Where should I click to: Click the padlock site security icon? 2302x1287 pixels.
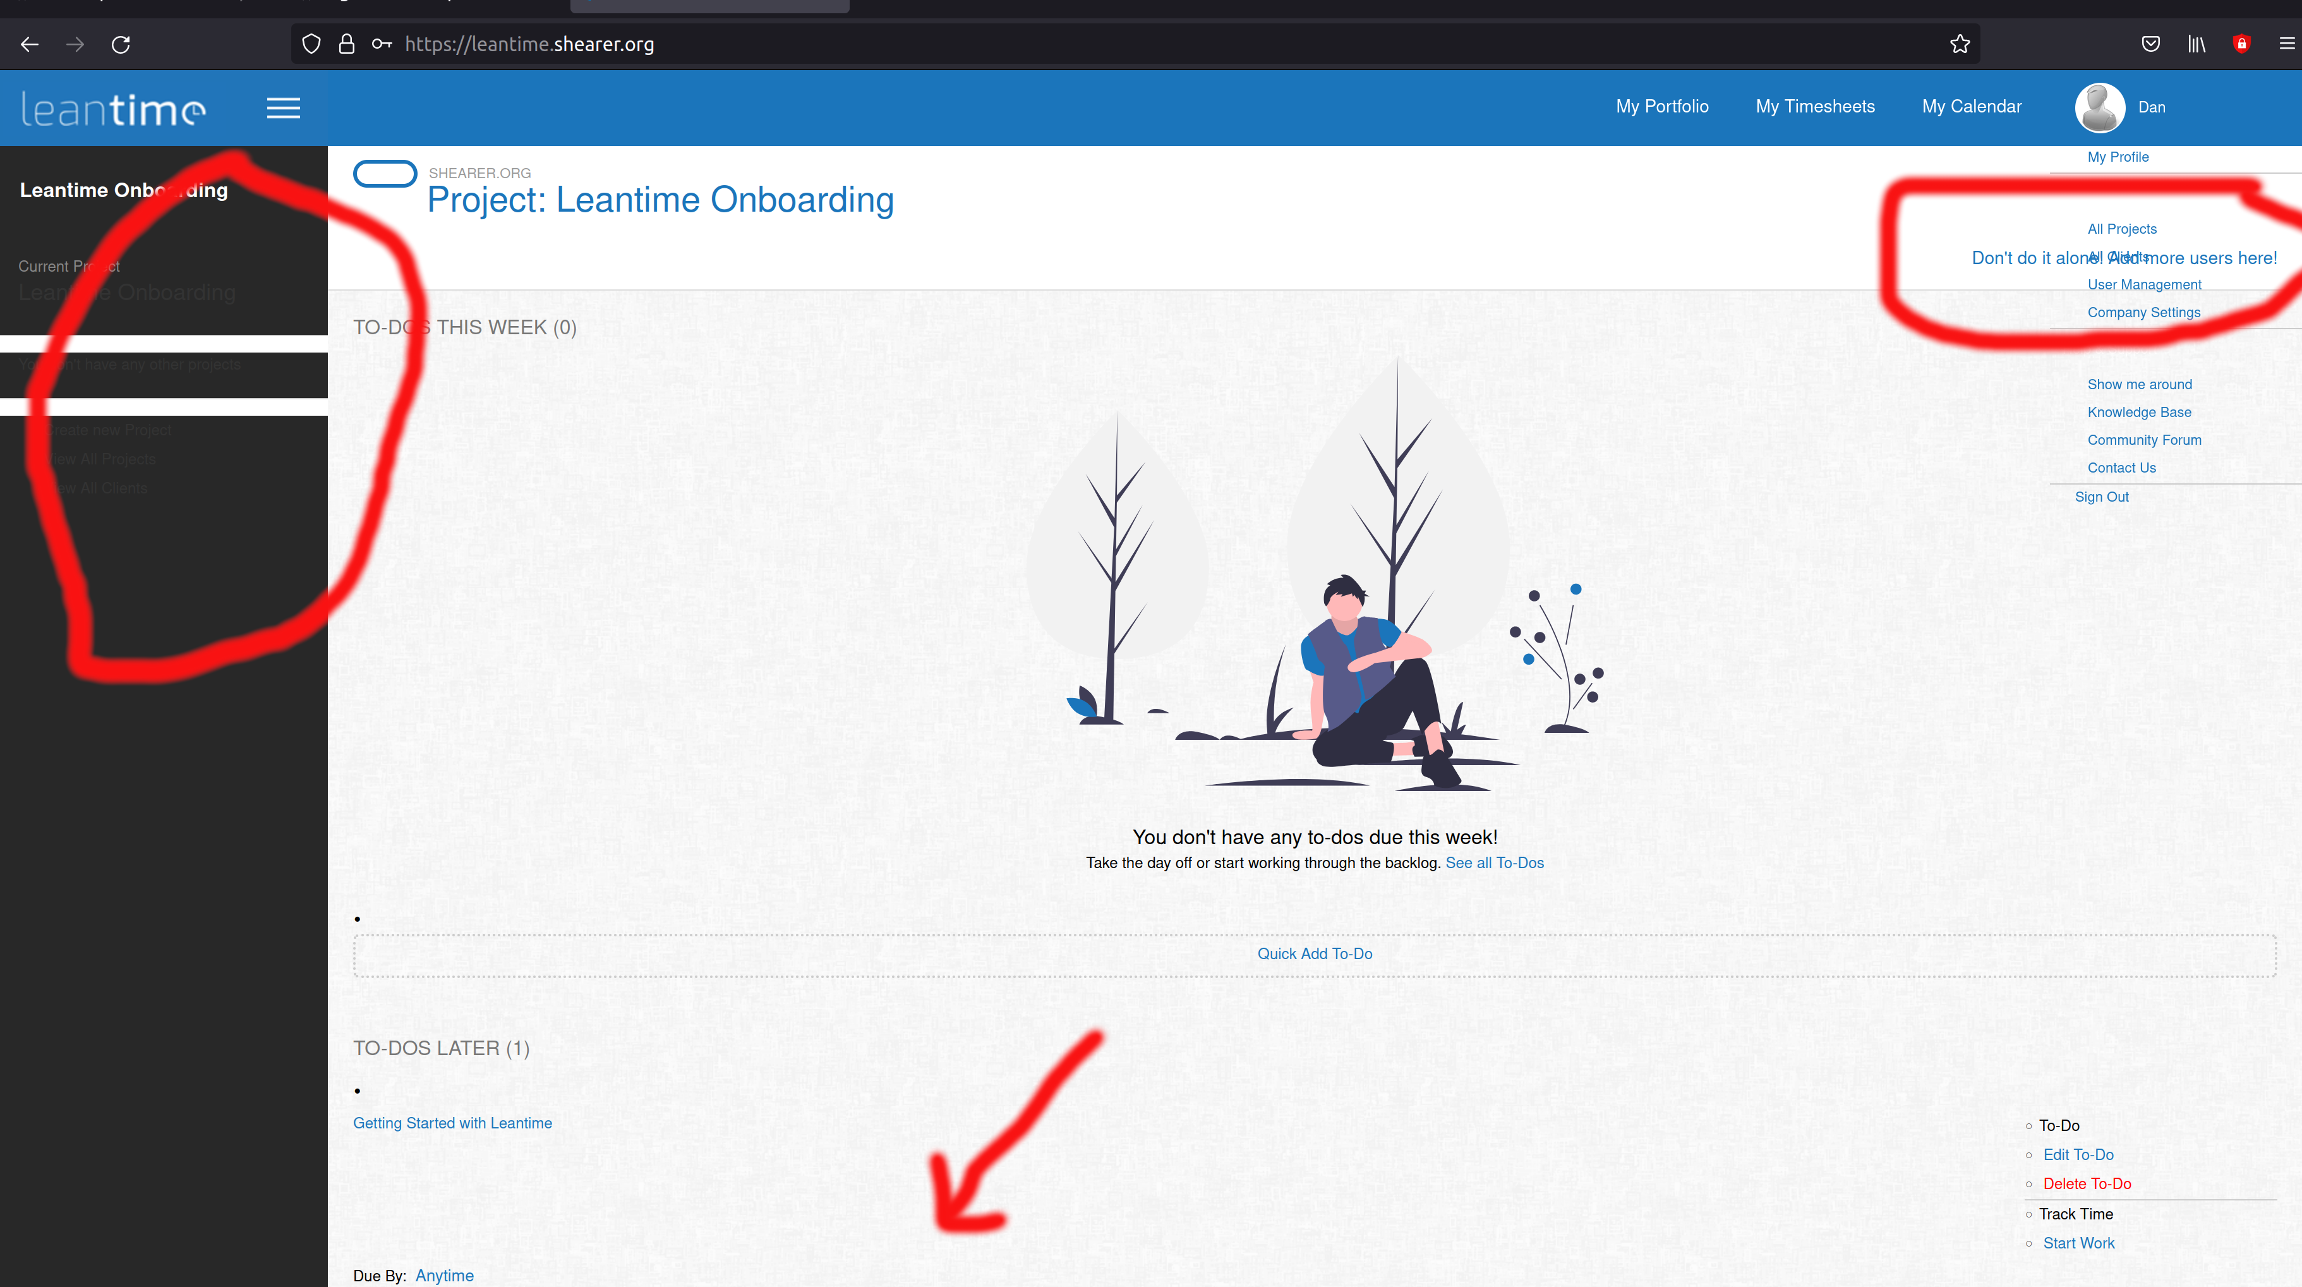point(347,44)
